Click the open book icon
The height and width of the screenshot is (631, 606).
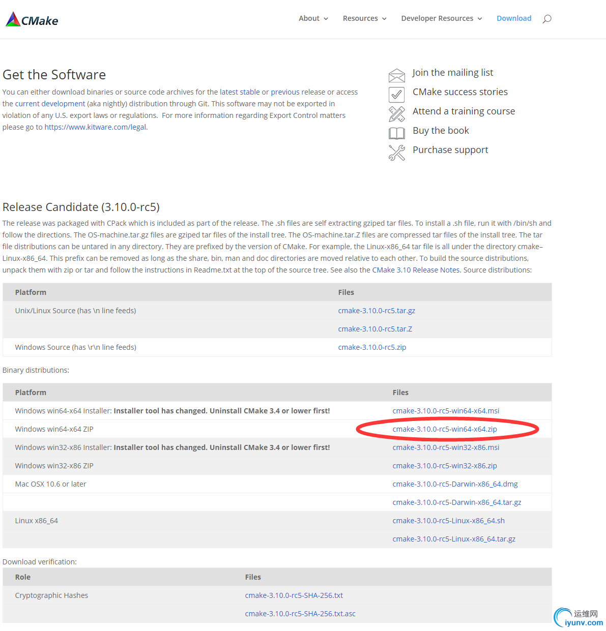397,133
